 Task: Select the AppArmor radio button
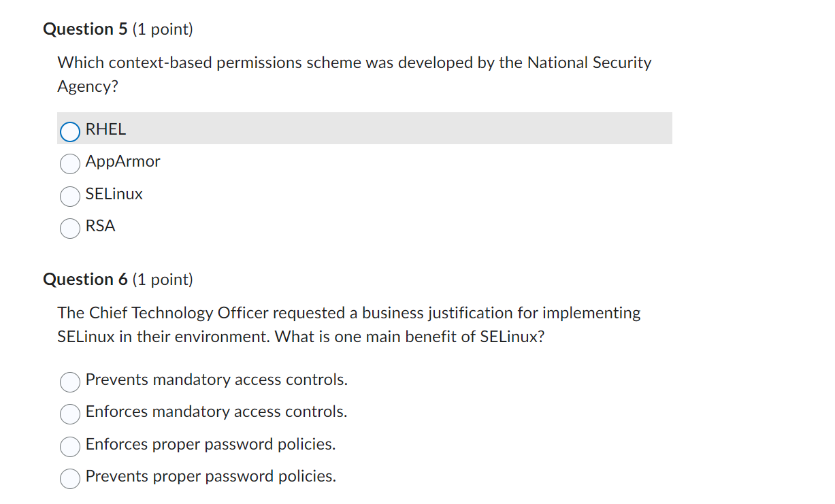[x=70, y=163]
